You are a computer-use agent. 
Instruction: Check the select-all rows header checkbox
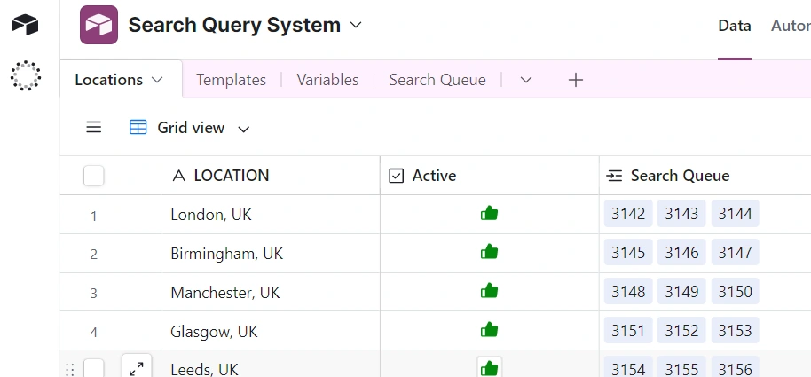point(94,176)
